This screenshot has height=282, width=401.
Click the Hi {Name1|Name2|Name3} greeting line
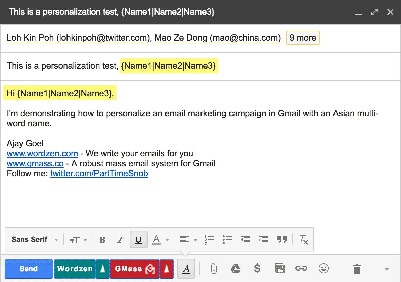click(60, 94)
